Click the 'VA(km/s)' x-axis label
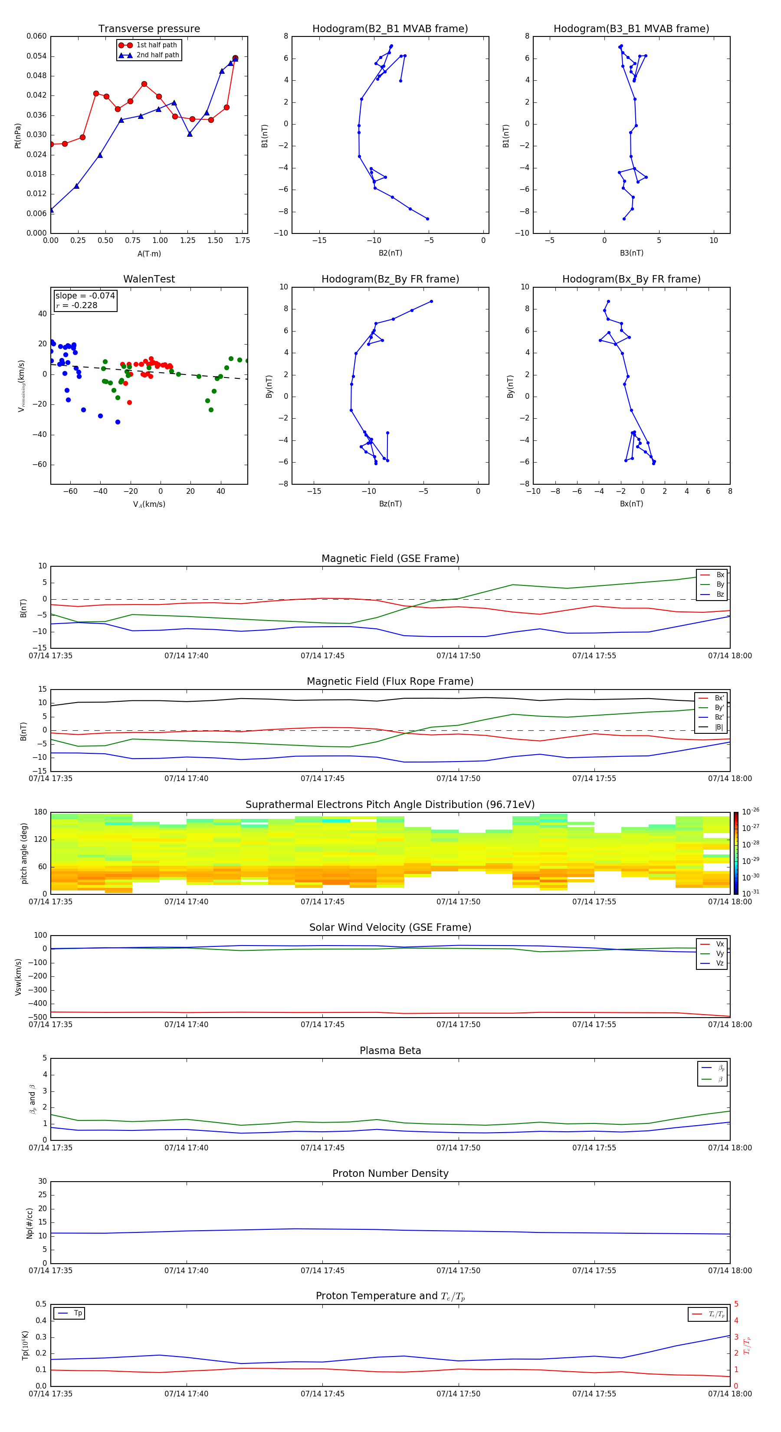This screenshot has height=1432, width=781. tap(149, 504)
